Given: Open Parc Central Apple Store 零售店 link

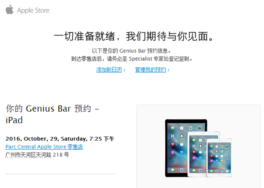Looking at the screenshot, I should click(44, 147).
